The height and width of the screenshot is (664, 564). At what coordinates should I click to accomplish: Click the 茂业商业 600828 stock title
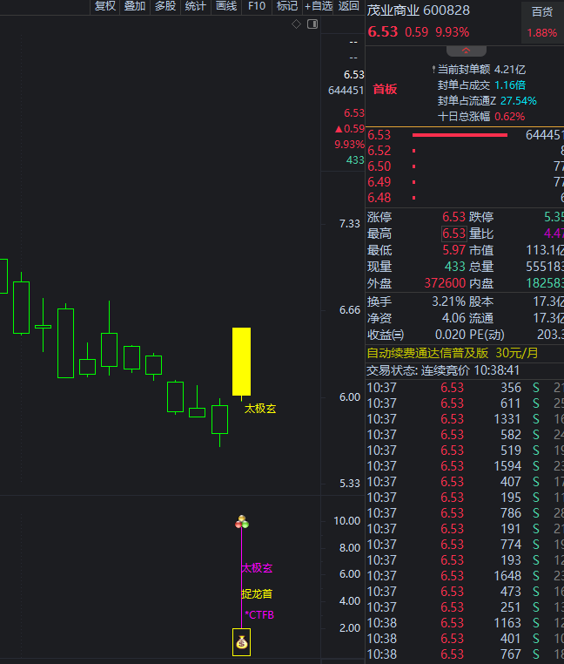pos(418,10)
